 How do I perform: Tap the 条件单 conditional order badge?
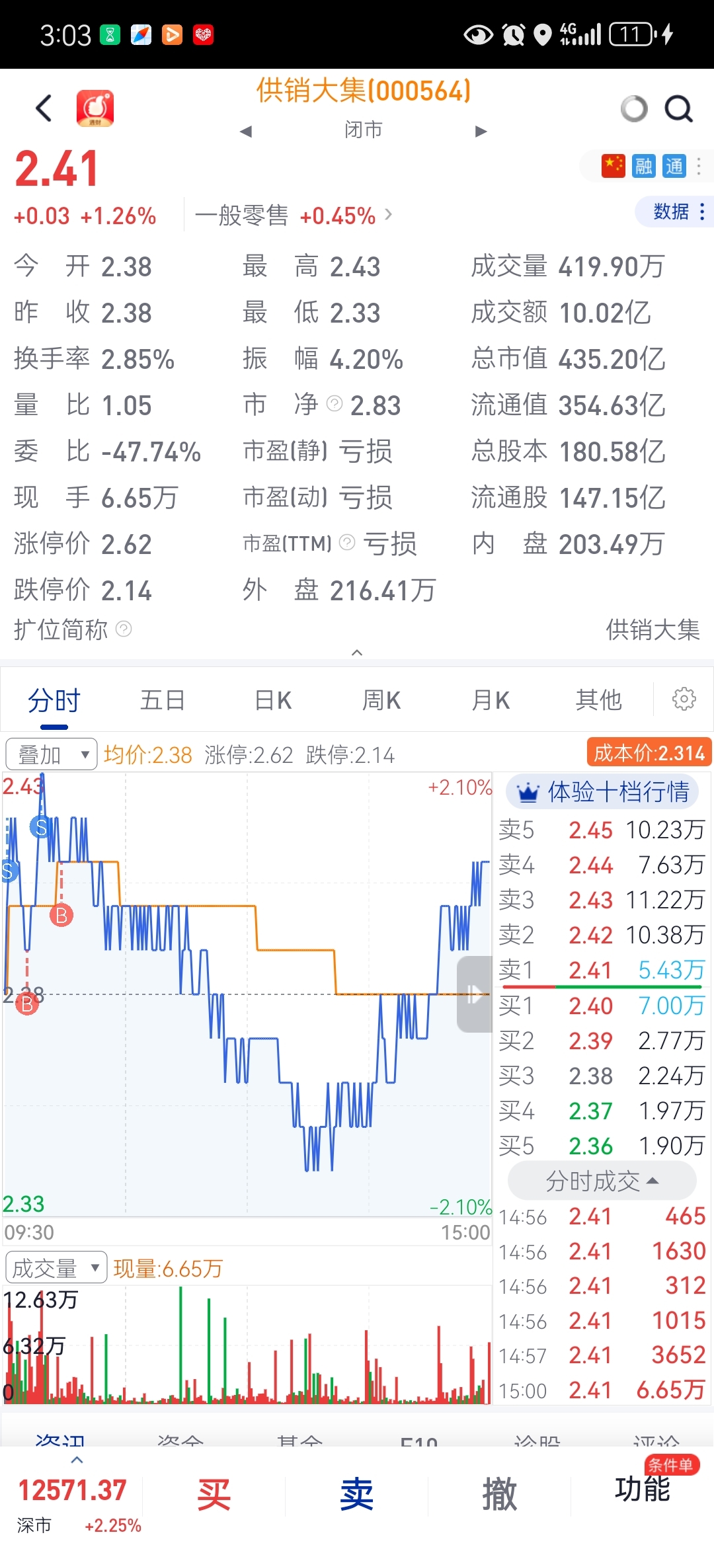coord(671,1465)
